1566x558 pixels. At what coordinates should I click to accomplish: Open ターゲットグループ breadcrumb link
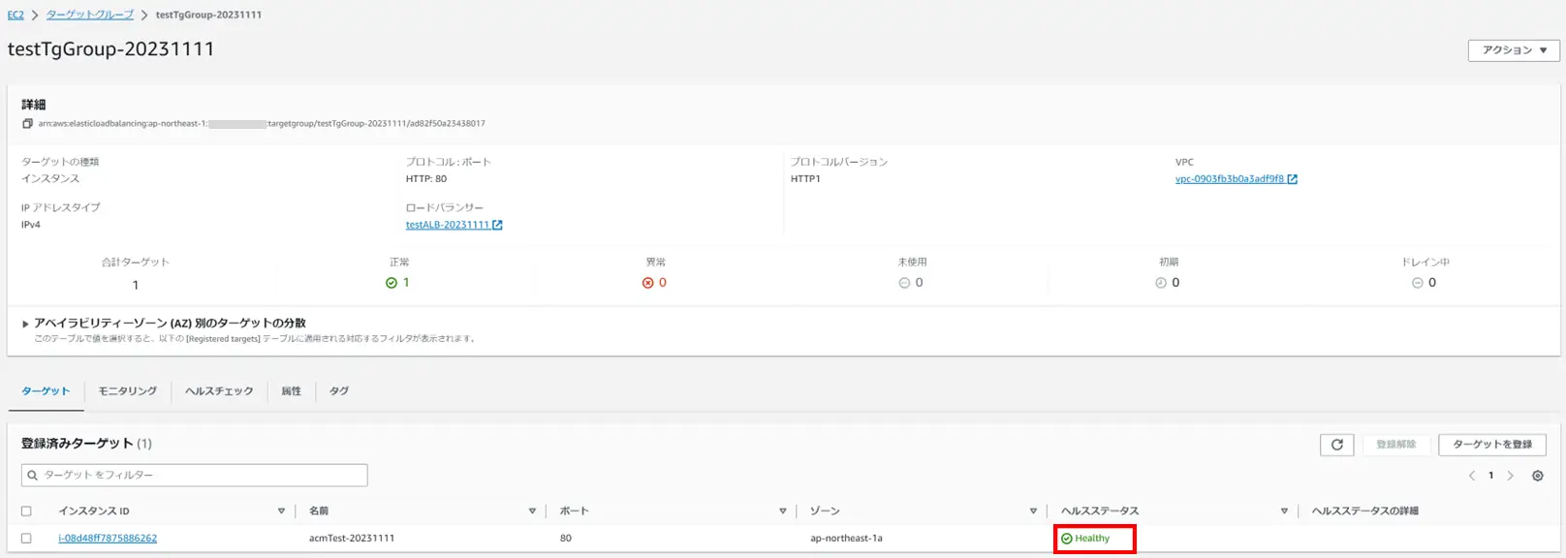(90, 15)
